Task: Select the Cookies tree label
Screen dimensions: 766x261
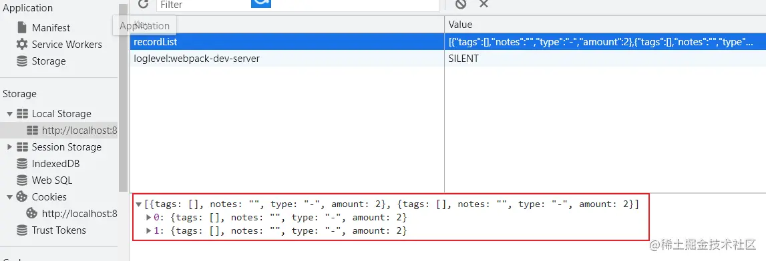Action: [x=49, y=196]
